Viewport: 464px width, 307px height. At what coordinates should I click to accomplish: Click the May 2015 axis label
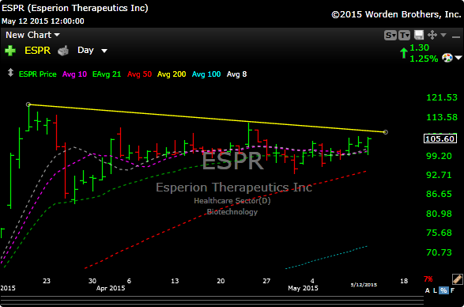(304, 288)
